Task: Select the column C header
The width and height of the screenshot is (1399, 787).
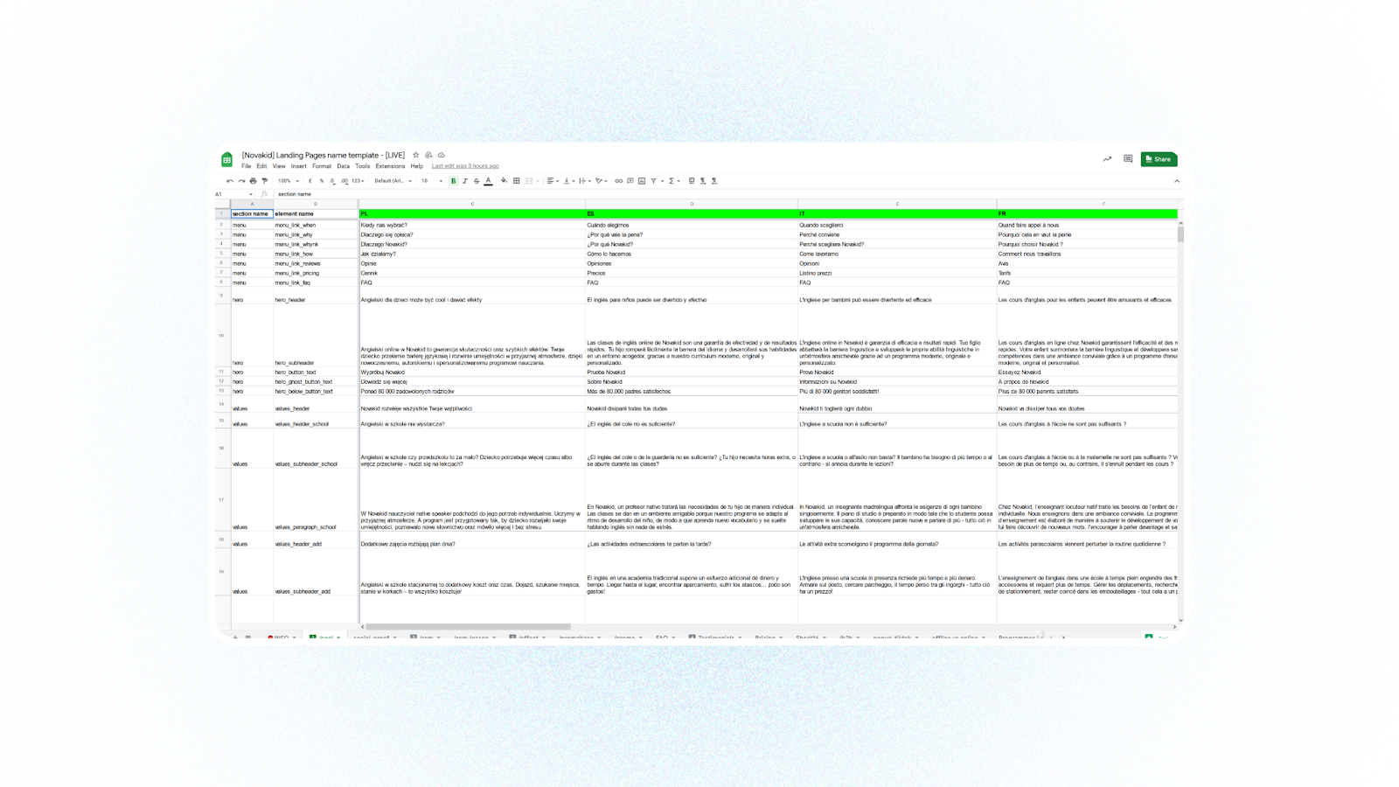Action: 472,204
